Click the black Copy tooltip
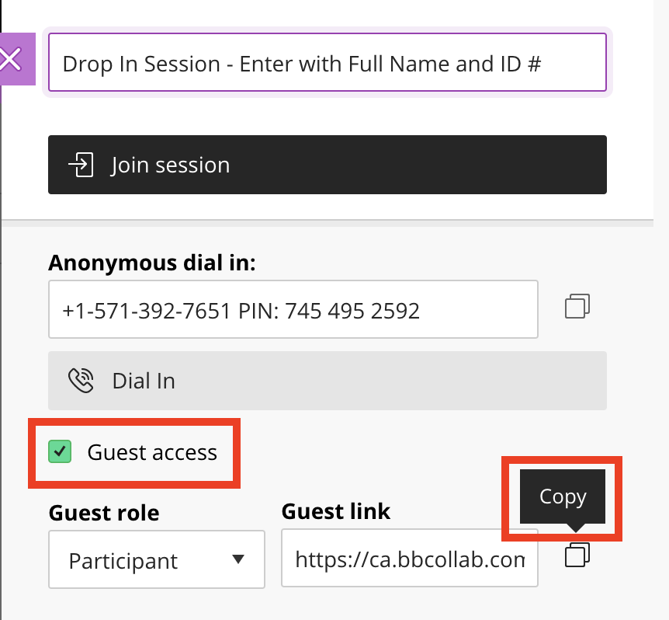The height and width of the screenshot is (620, 669). point(563,496)
